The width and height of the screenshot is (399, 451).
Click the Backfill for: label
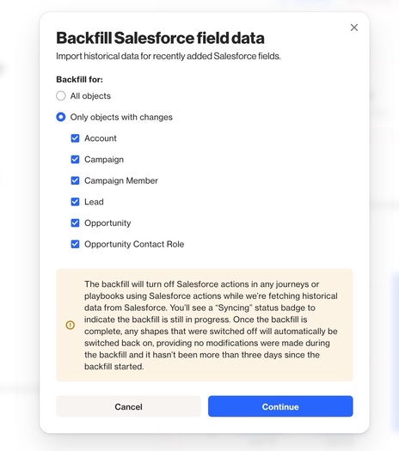(79, 79)
